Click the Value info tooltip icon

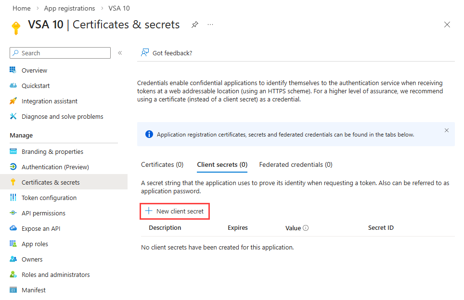point(306,228)
